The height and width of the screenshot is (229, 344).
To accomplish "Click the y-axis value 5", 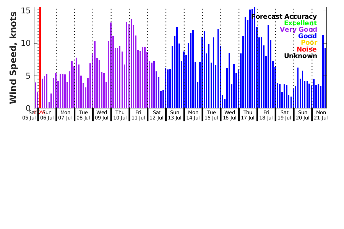I will coord(28,76).
